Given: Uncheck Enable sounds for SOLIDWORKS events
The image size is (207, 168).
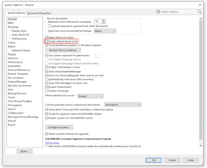Looking at the screenshot, I should (x=47, y=118).
